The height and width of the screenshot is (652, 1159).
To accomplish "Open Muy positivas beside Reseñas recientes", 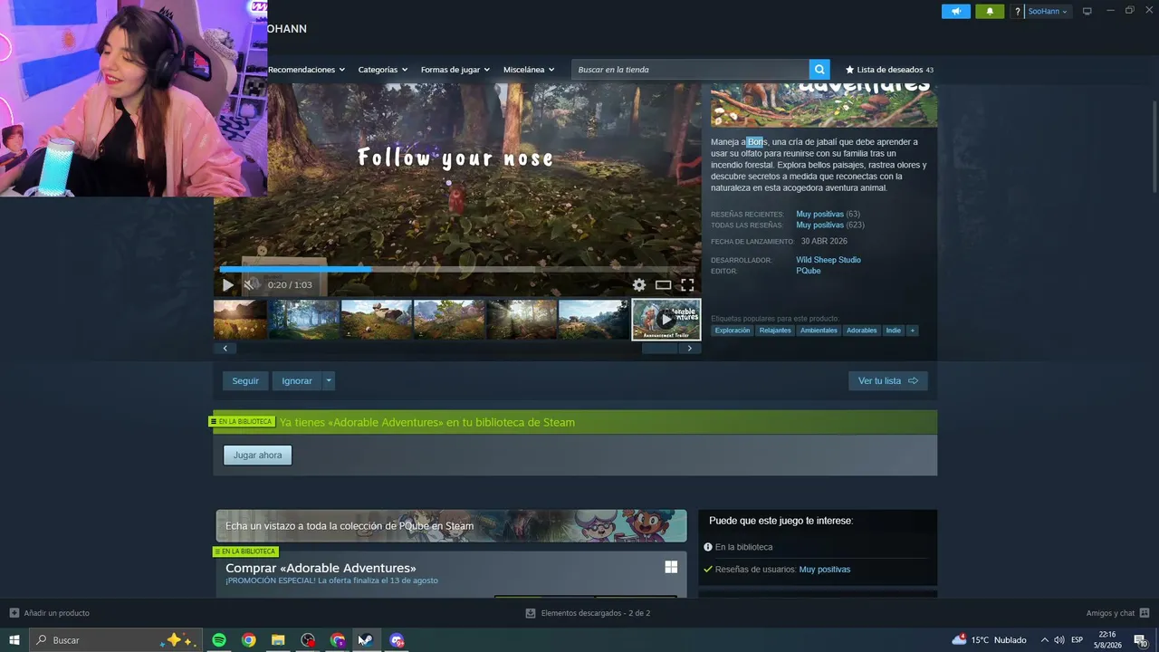I will pyautogui.click(x=819, y=215).
